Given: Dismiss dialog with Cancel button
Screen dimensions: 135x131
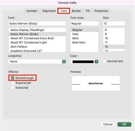Looking at the screenshot, I should point(108,124).
